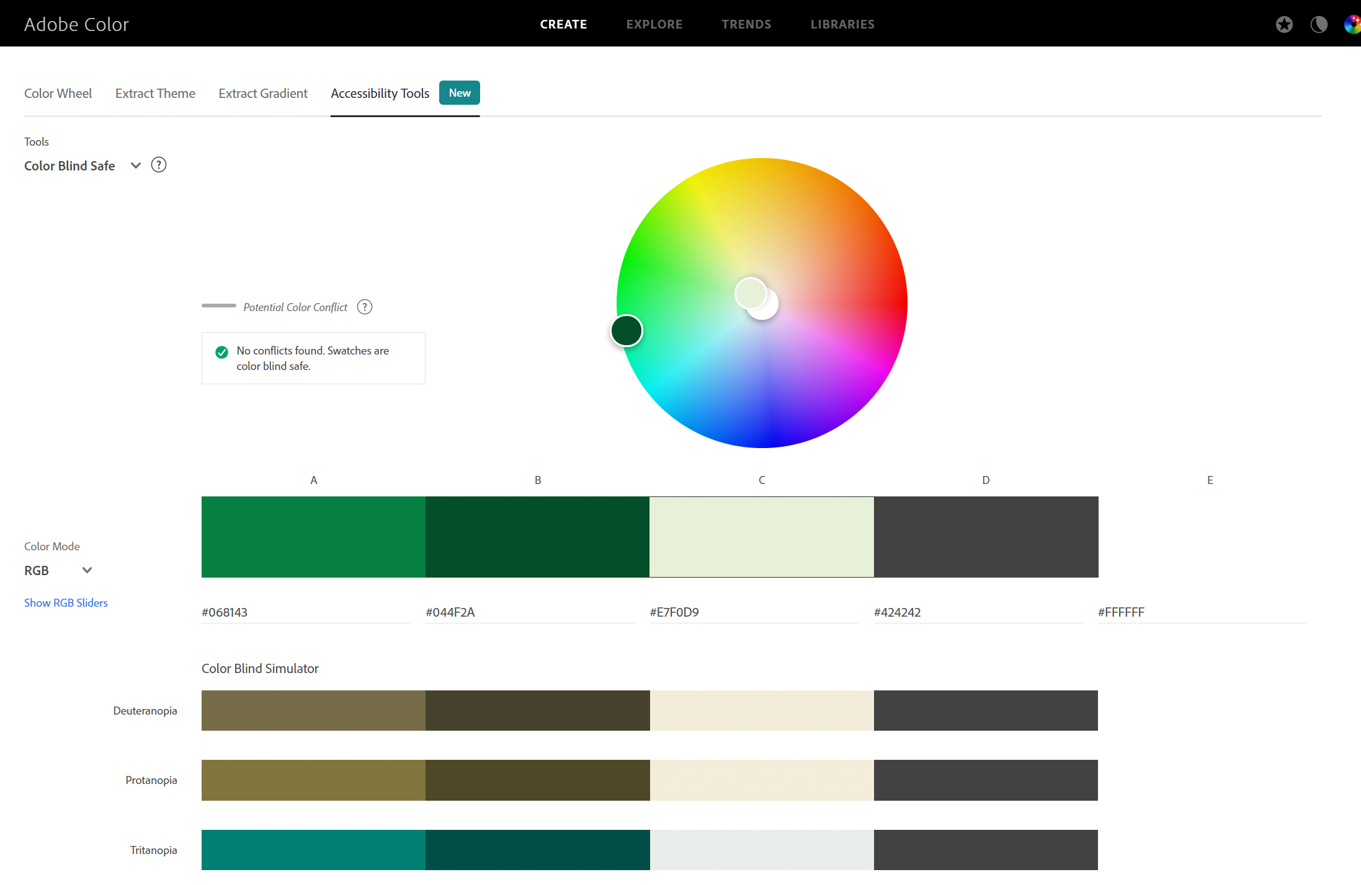Viewport: 1361px width, 885px height.
Task: Open the EXPLORE menu
Action: 654,24
